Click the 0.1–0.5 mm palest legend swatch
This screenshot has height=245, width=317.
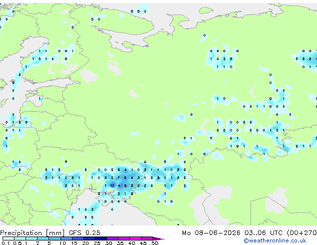click(x=8, y=238)
